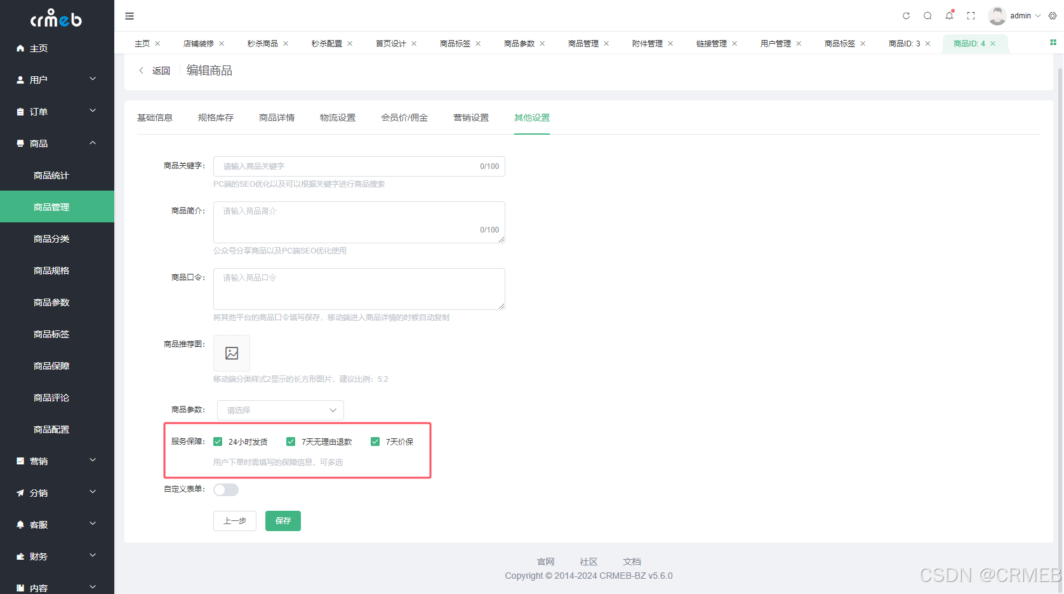
Task: Open the tab grid icon at far right
Action: (x=1053, y=43)
